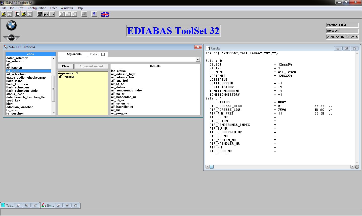
Task: Open the select job list icon
Action: coord(39,14)
